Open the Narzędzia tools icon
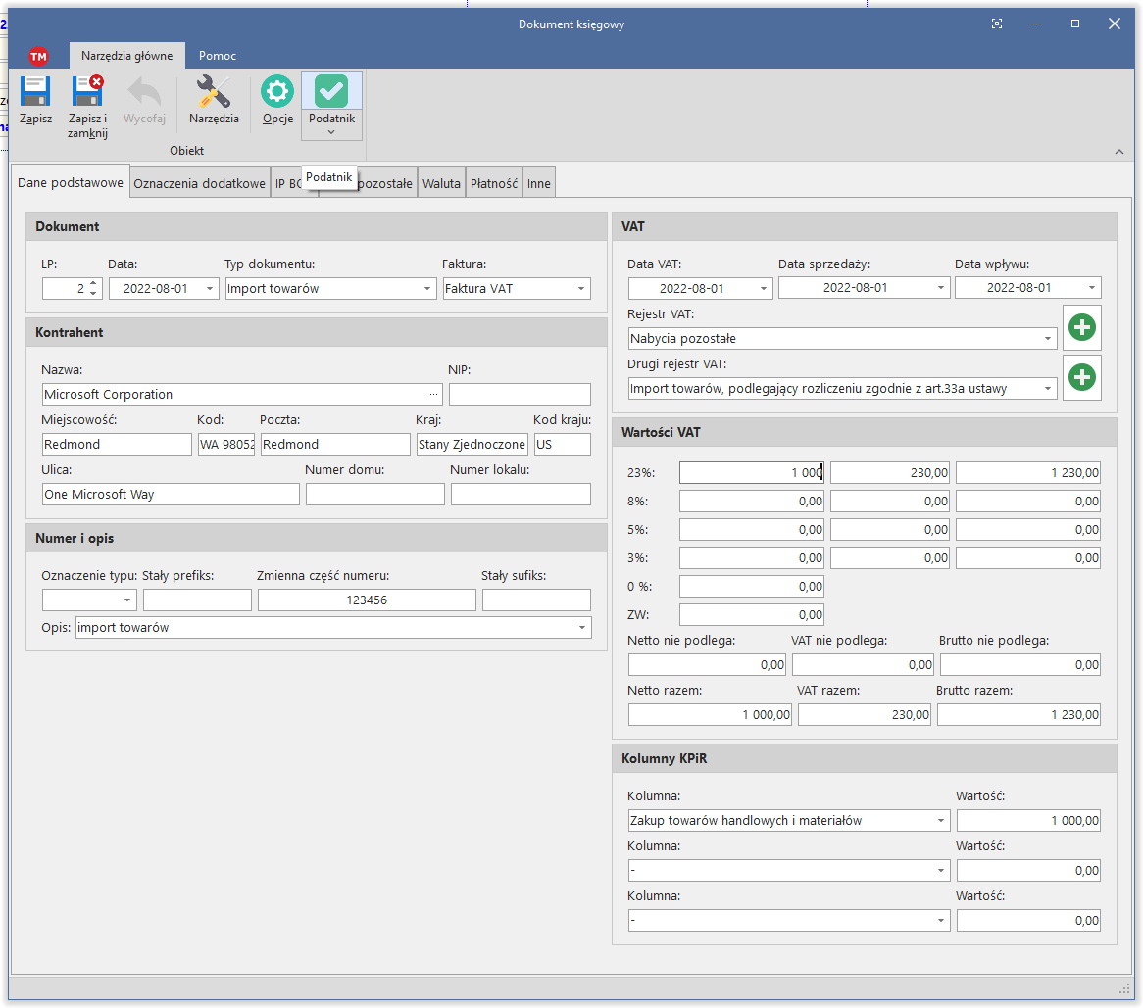1143x1008 pixels. (x=214, y=93)
